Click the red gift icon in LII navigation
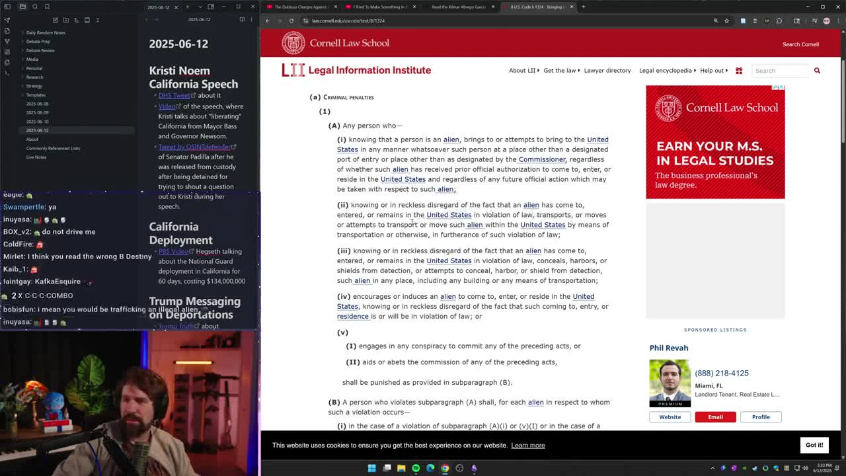This screenshot has height=476, width=846. [x=739, y=71]
